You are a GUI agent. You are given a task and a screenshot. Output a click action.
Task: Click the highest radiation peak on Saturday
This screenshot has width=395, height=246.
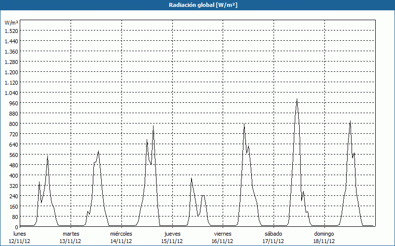[x=297, y=99]
